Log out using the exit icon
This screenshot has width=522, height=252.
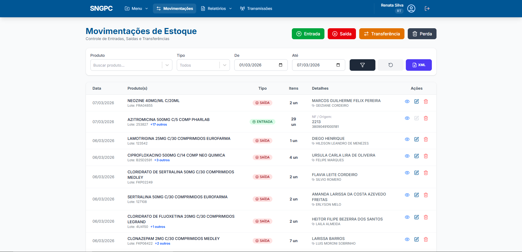[x=427, y=9]
